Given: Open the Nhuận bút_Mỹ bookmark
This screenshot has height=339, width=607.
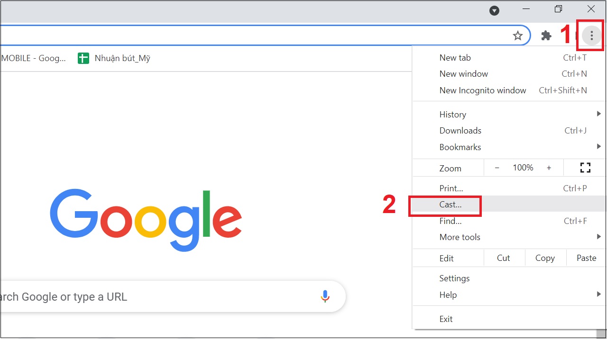Looking at the screenshot, I should click(122, 59).
